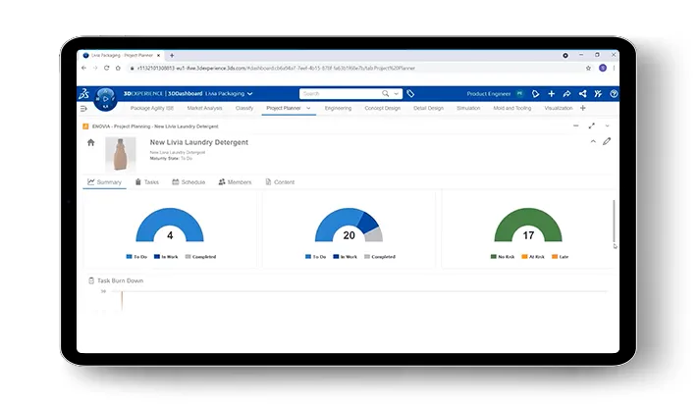Switch to the Package Agility tab

(151, 108)
